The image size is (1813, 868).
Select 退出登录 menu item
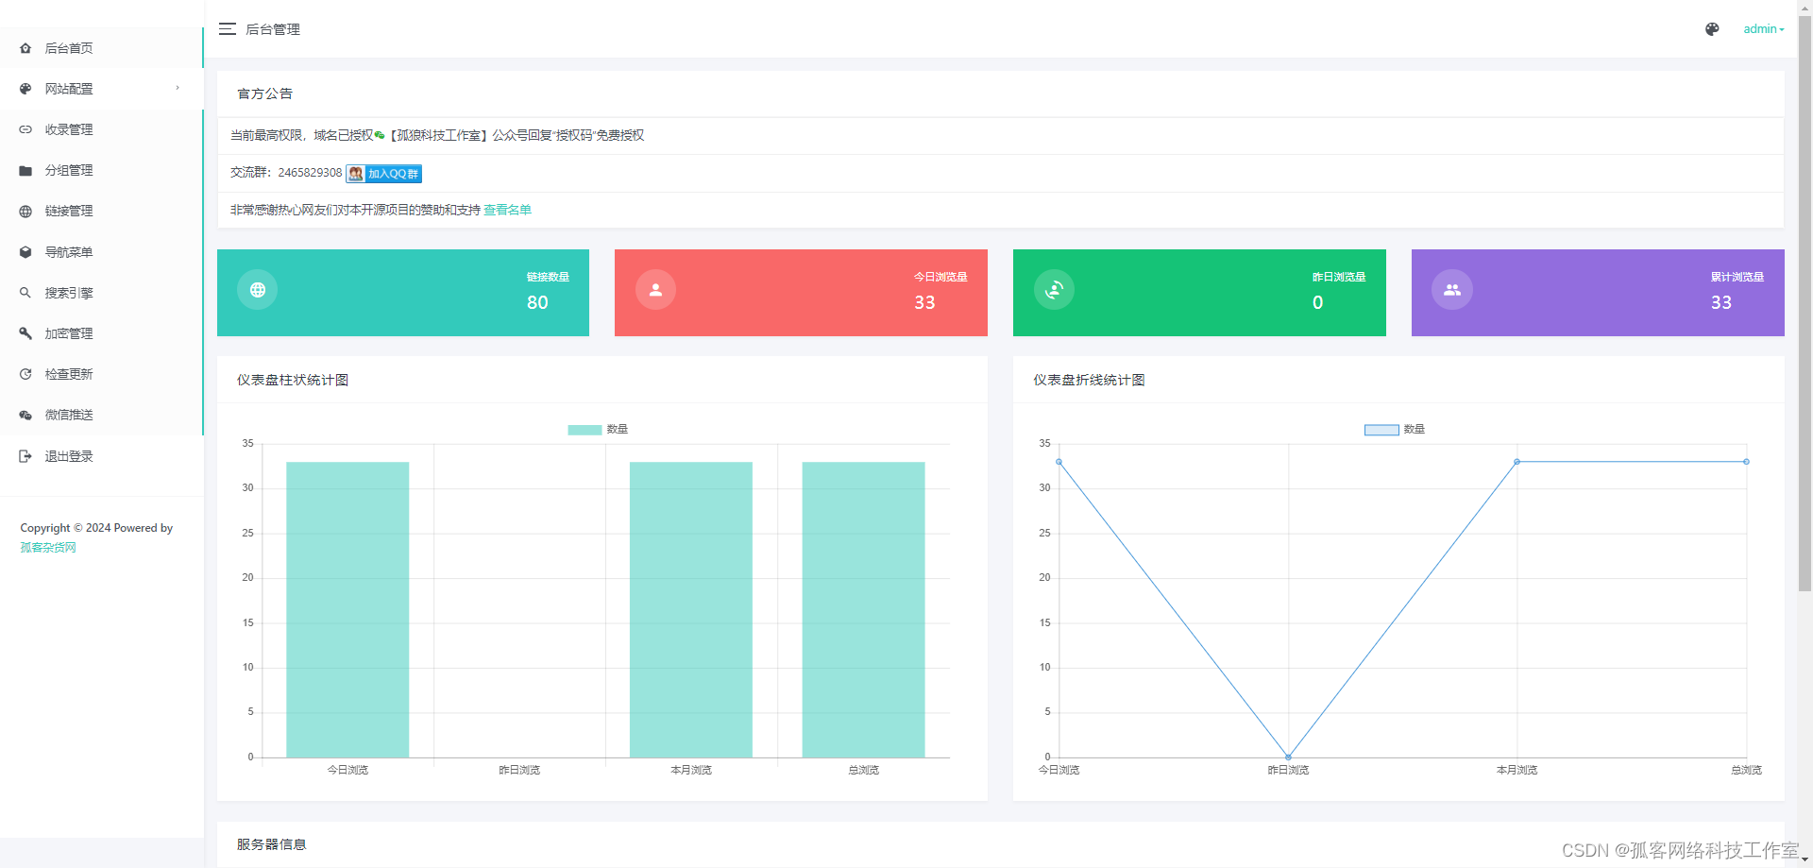pyautogui.click(x=101, y=456)
